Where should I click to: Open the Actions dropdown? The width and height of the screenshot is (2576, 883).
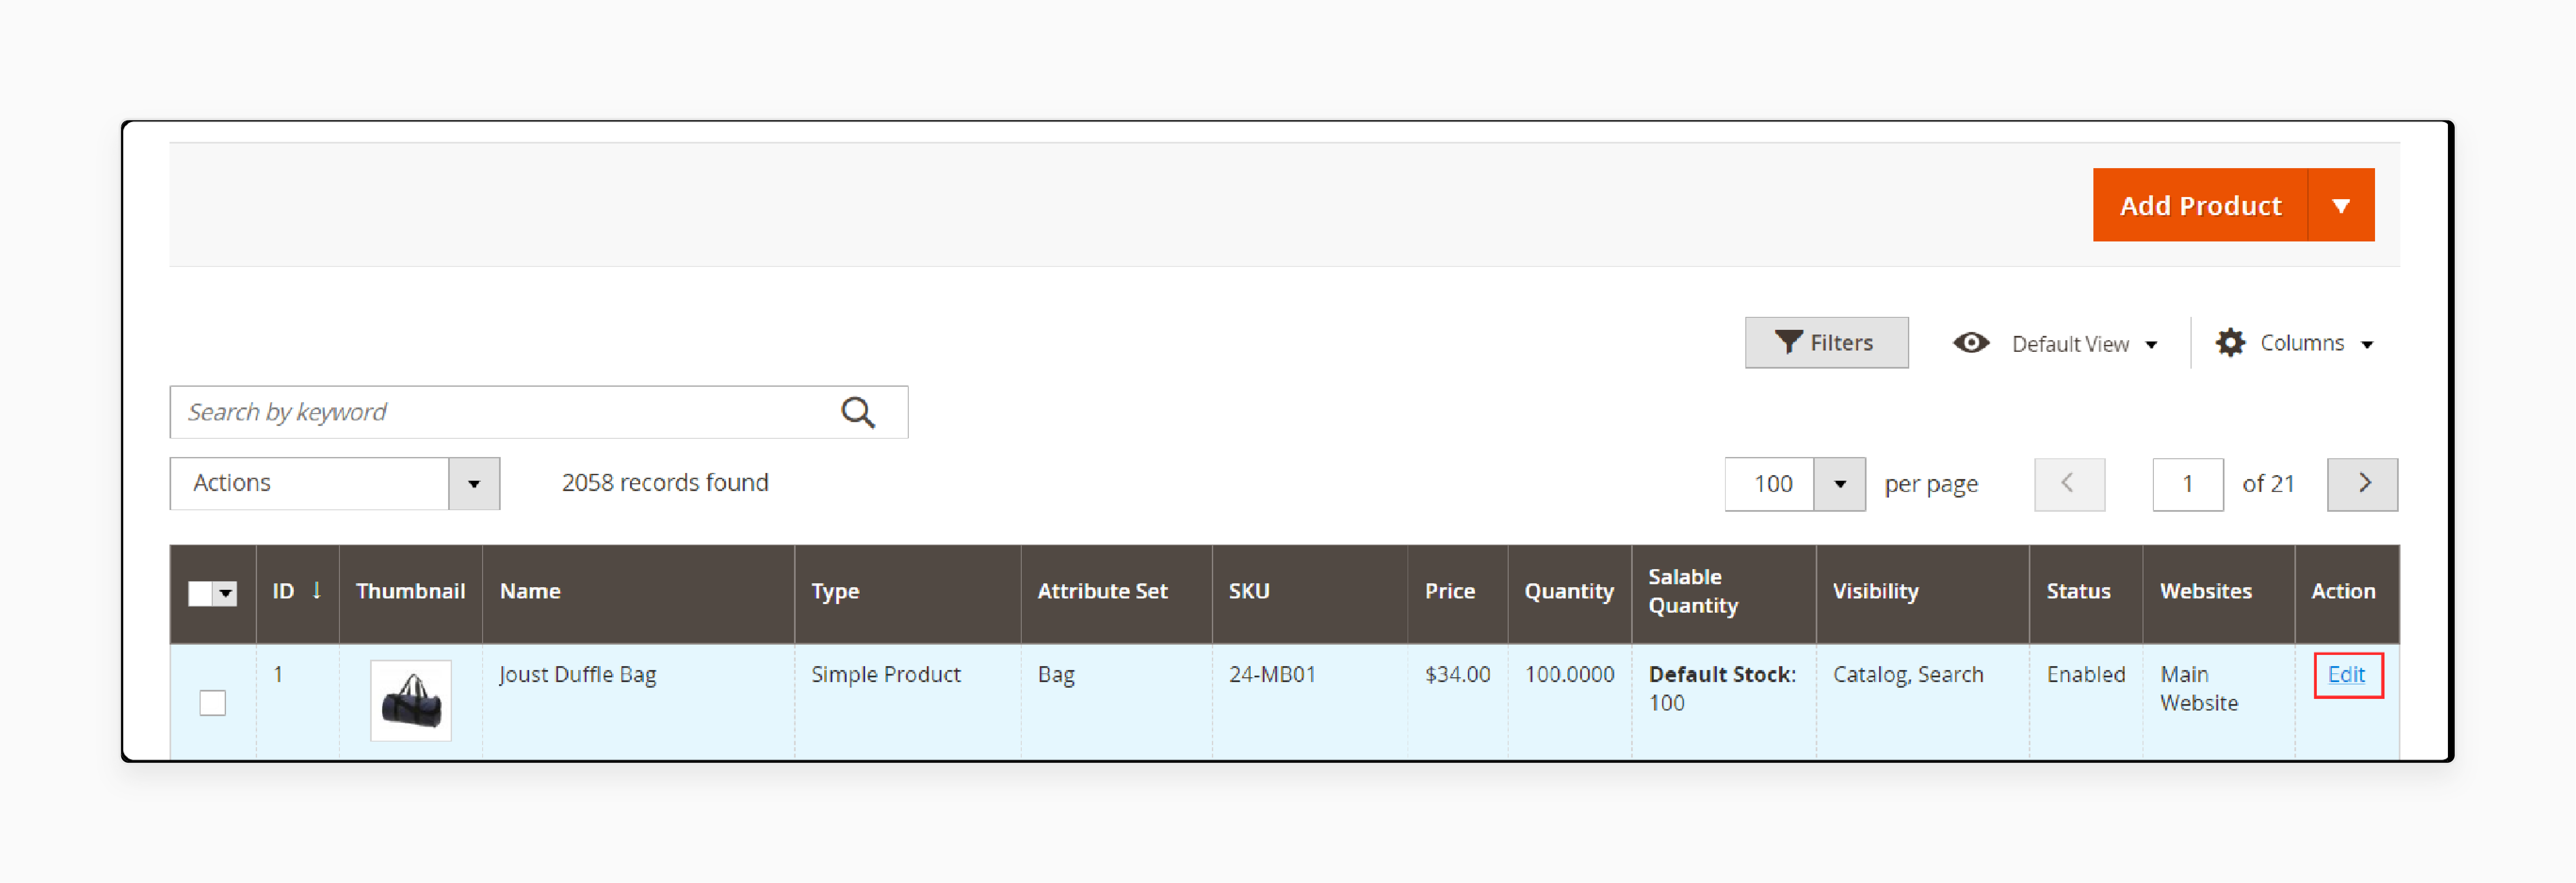[335, 484]
